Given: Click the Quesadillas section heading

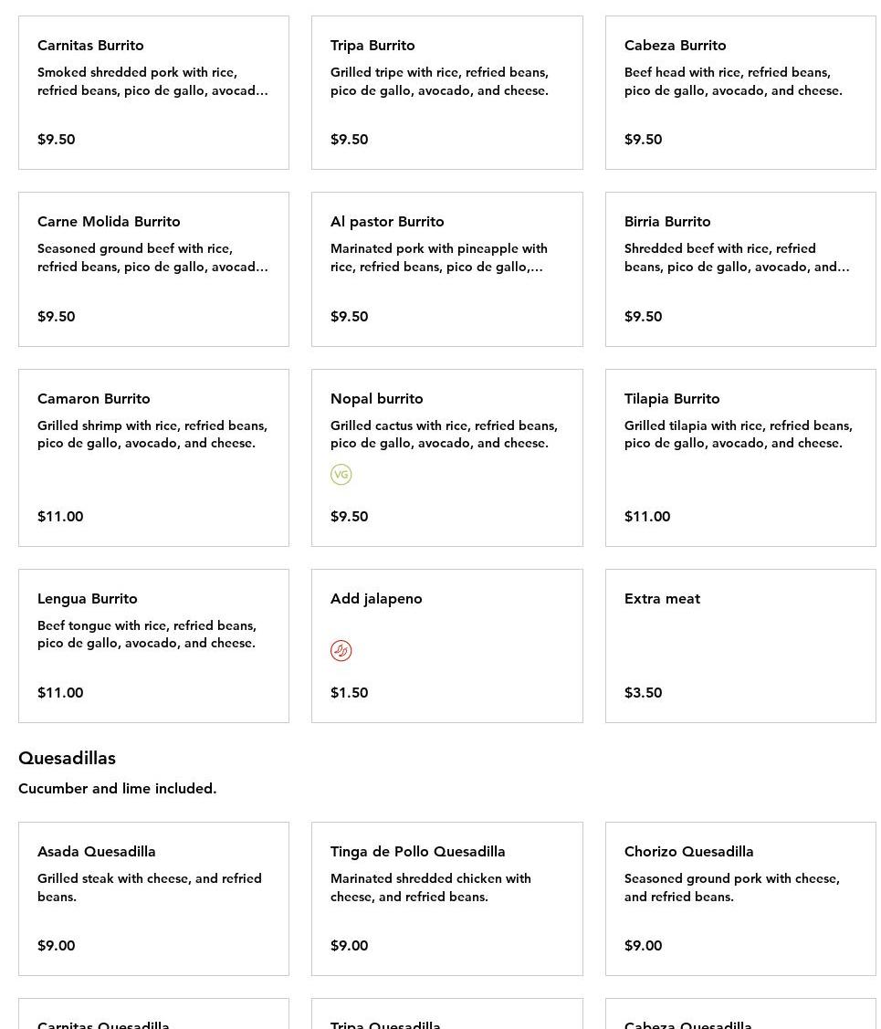Looking at the screenshot, I should pyautogui.click(x=67, y=758).
